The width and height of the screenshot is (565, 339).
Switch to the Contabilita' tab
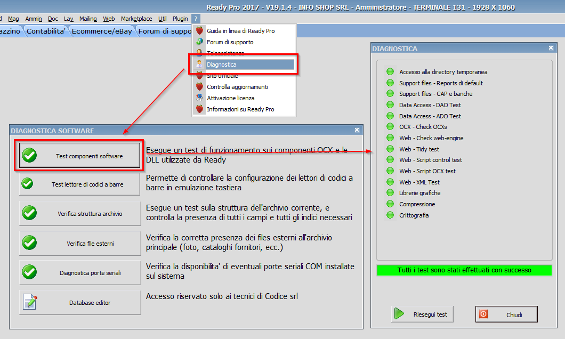coord(46,31)
